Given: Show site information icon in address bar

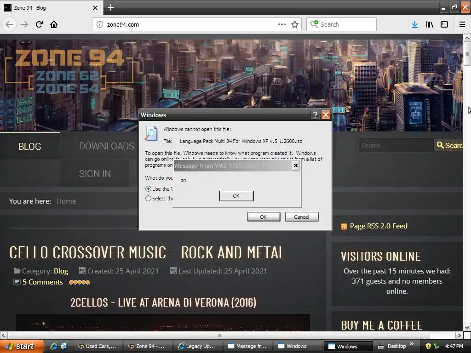Looking at the screenshot, I should point(100,24).
